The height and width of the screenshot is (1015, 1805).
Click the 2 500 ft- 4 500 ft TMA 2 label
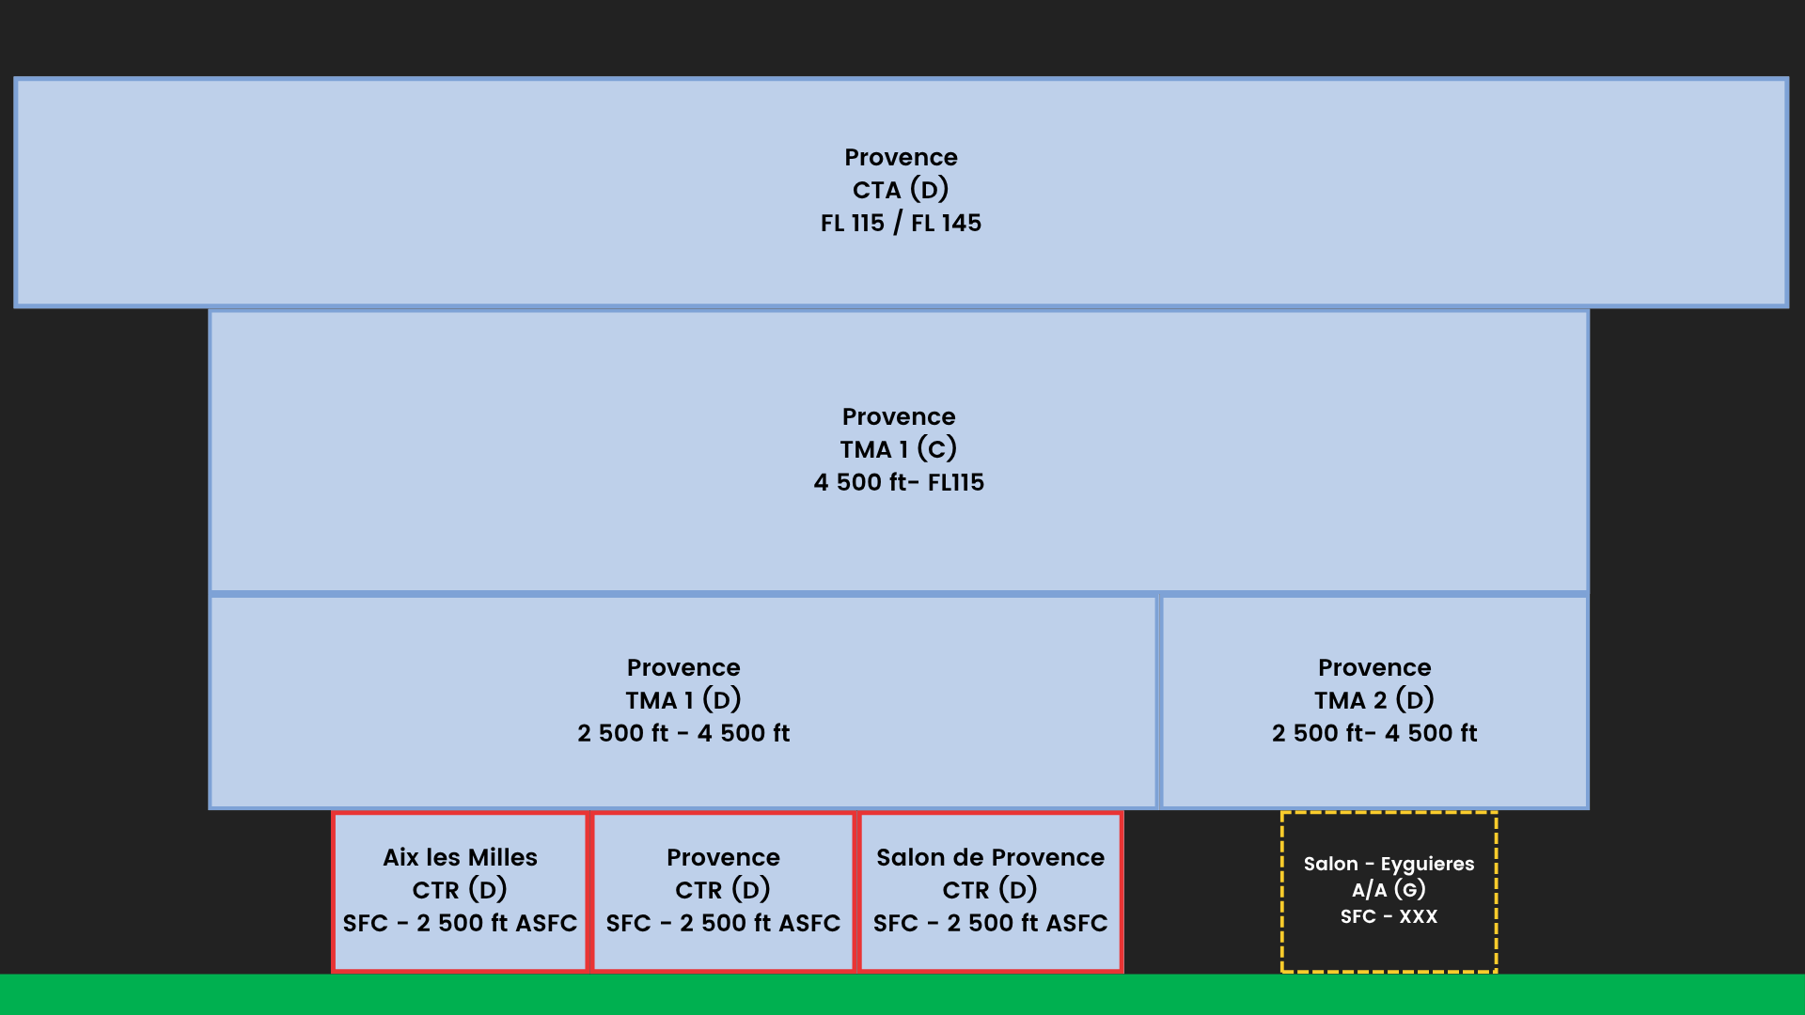click(1374, 733)
